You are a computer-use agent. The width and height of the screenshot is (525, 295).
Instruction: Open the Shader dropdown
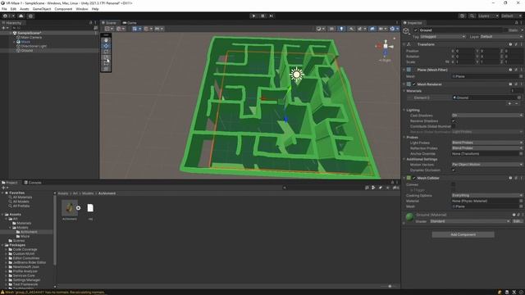tap(470, 221)
